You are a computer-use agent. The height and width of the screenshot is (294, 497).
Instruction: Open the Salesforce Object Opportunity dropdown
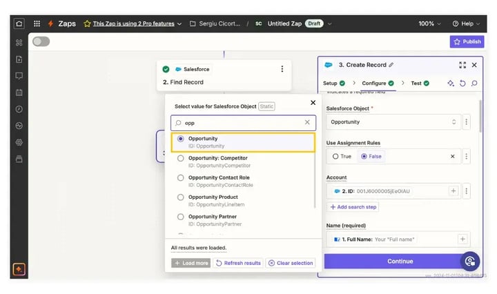[393, 122]
